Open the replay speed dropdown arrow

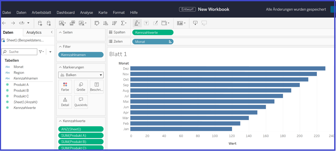28,23
